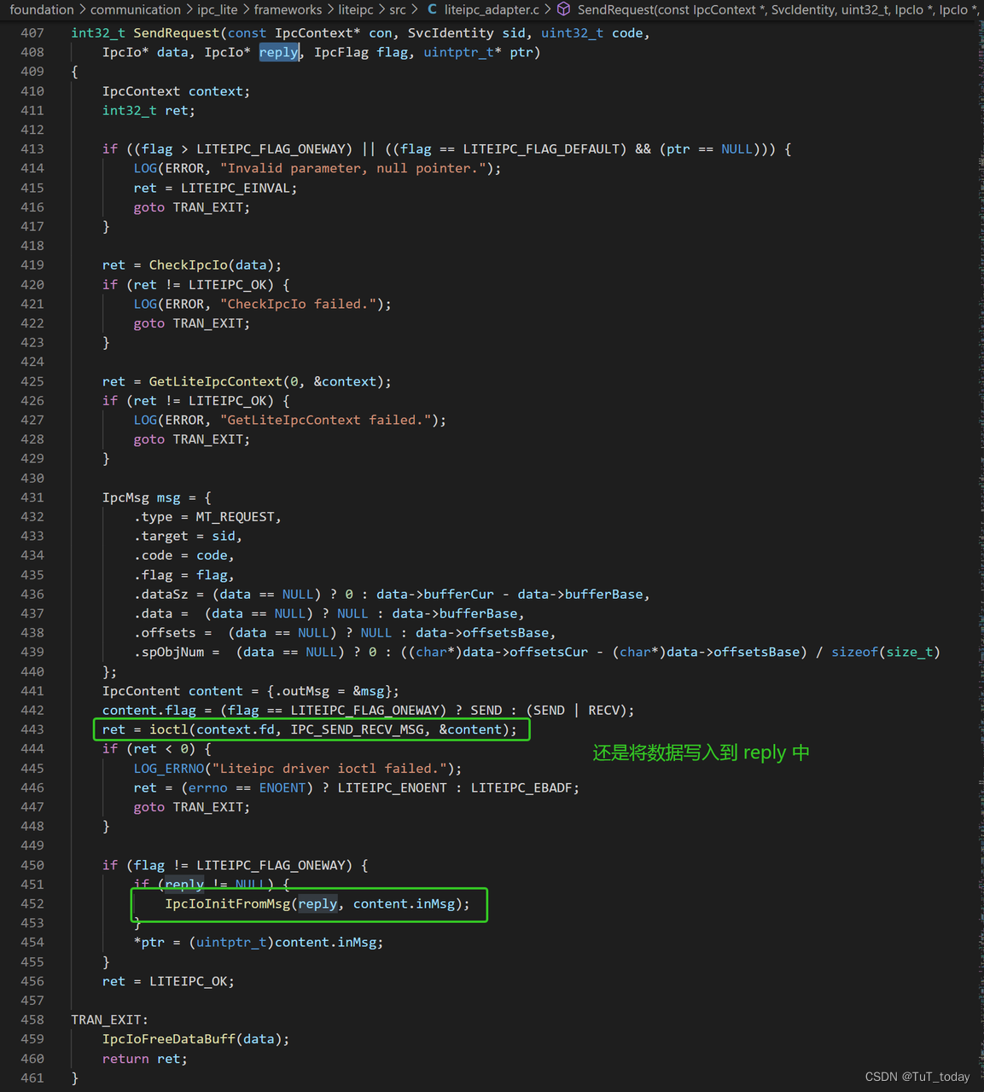
Task: Click LITEIPC_EINVAL on line 415
Action: [x=236, y=188]
